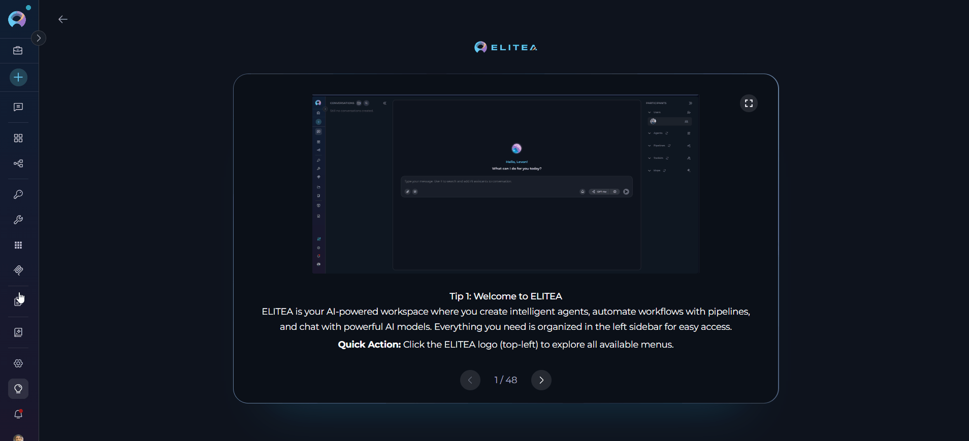969x441 pixels.
Task: Open the credentials key icon
Action: [18, 194]
